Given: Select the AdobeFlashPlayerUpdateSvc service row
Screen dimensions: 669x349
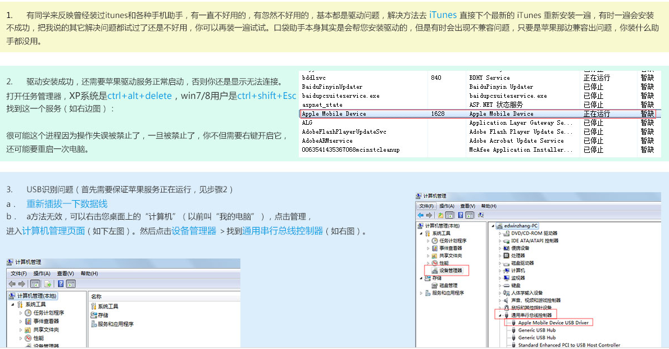Looking at the screenshot, I should (480, 132).
